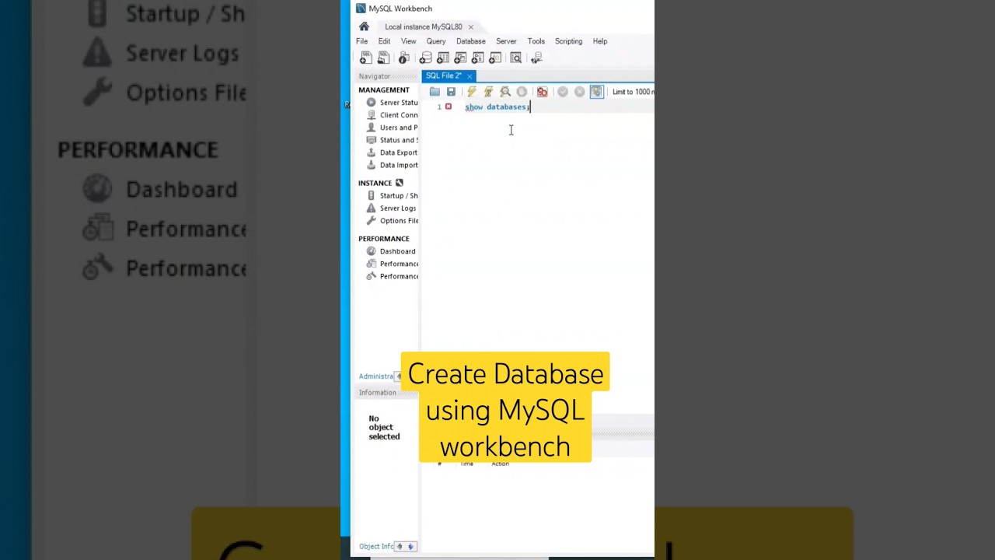Execute the script with the lightning bolt
The width and height of the screenshot is (995, 560).
coord(471,92)
